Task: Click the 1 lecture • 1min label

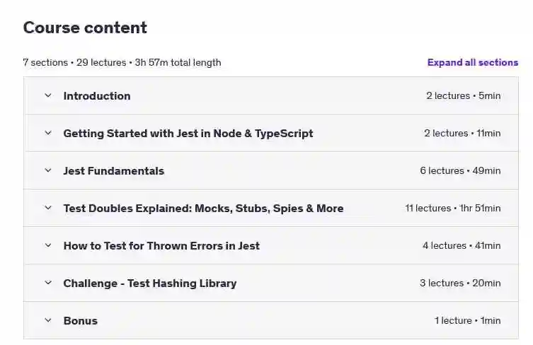Action: tap(467, 320)
